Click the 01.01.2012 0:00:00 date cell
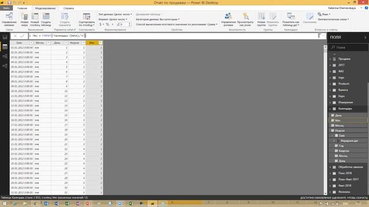The width and height of the screenshot is (369, 207). click(x=22, y=48)
